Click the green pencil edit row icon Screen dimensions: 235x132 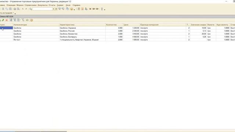[x=3, y=20]
